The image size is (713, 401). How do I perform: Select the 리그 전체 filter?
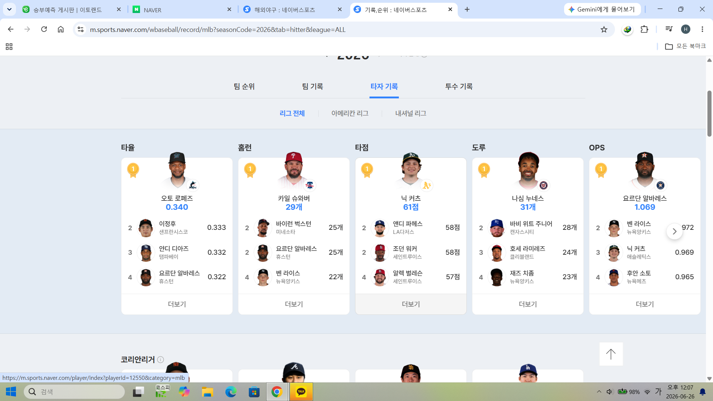[292, 113]
